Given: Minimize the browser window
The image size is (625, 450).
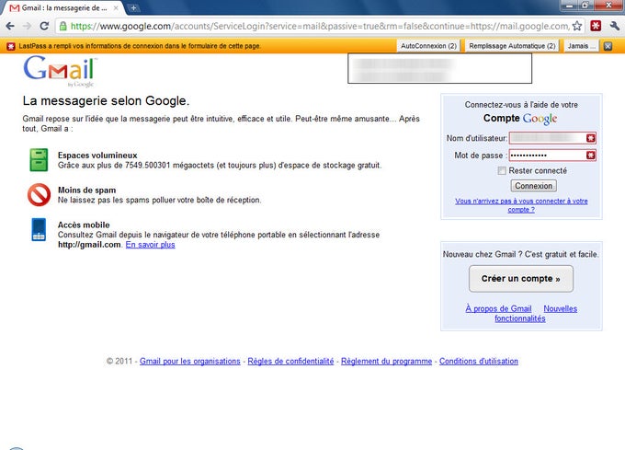Looking at the screenshot, I should (x=570, y=6).
